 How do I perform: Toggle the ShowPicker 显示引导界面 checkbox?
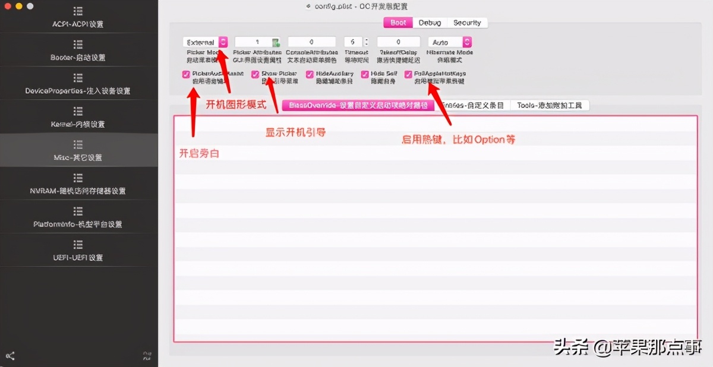(x=255, y=74)
